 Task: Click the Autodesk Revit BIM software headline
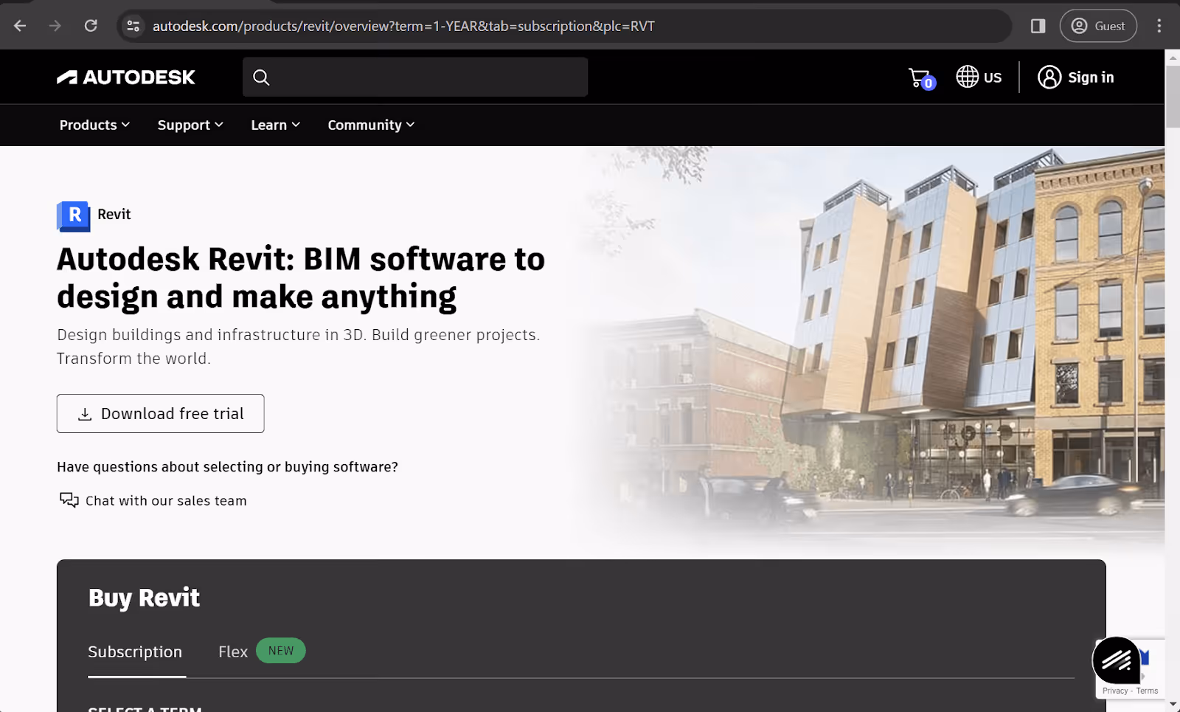point(301,277)
